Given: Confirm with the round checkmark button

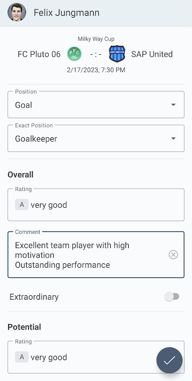Looking at the screenshot, I should pyautogui.click(x=170, y=360).
